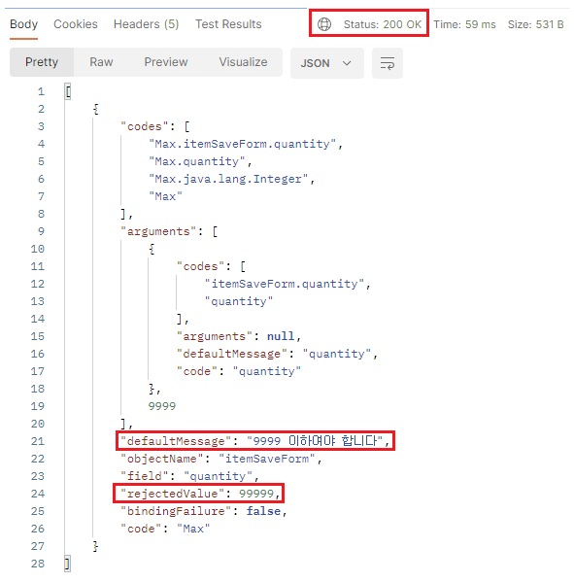Click line number 21 in the gutter
Viewport: 574px width, 582px height.
38,441
